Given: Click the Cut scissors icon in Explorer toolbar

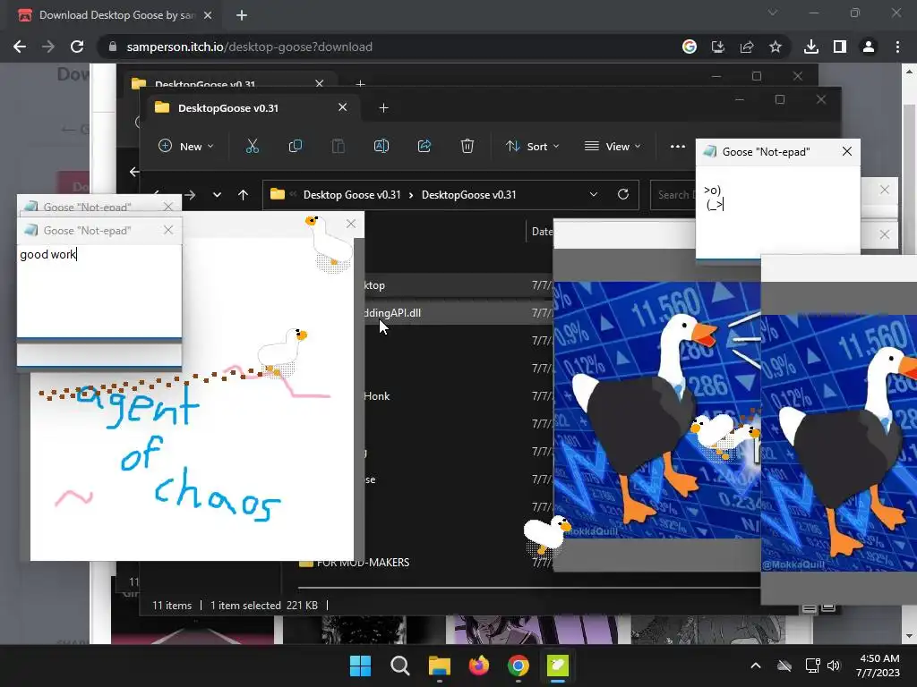Looking at the screenshot, I should point(252,146).
